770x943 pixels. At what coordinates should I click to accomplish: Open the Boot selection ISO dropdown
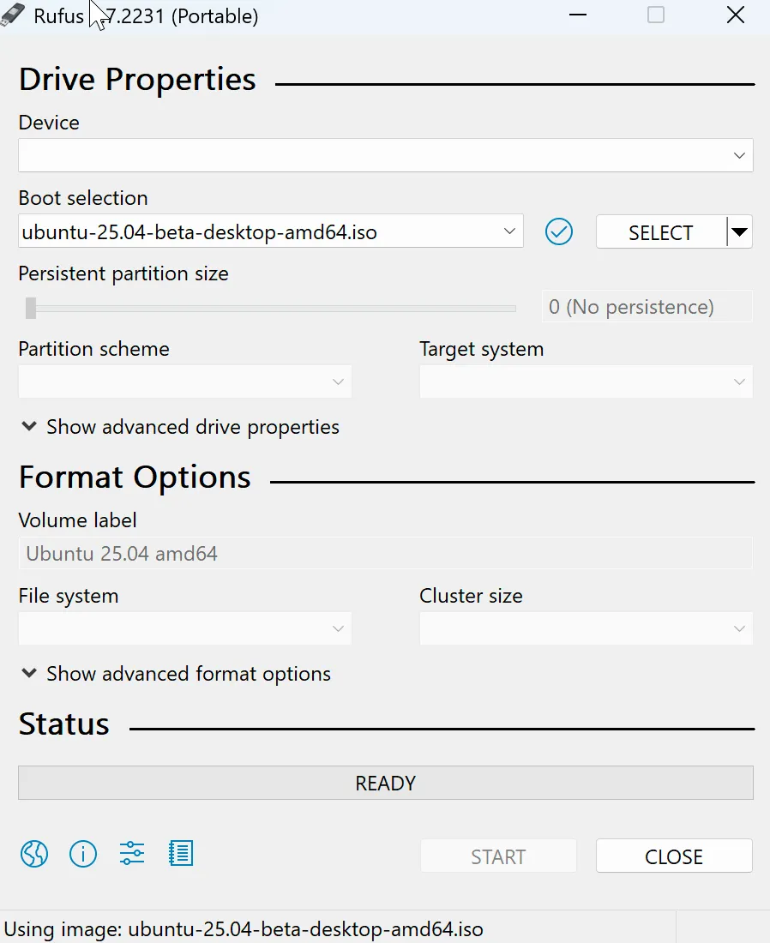pyautogui.click(x=270, y=231)
